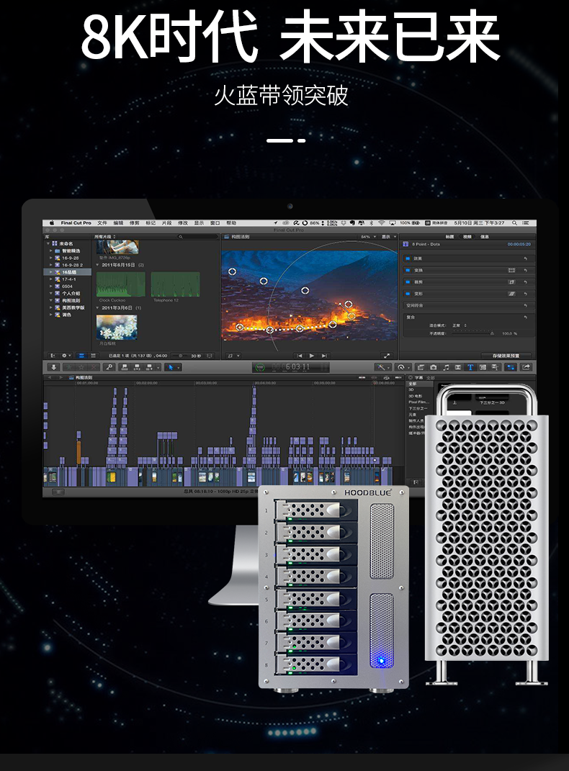The image size is (569, 771).
Task: Hide the libraries sidebar icon
Action: coord(52,356)
